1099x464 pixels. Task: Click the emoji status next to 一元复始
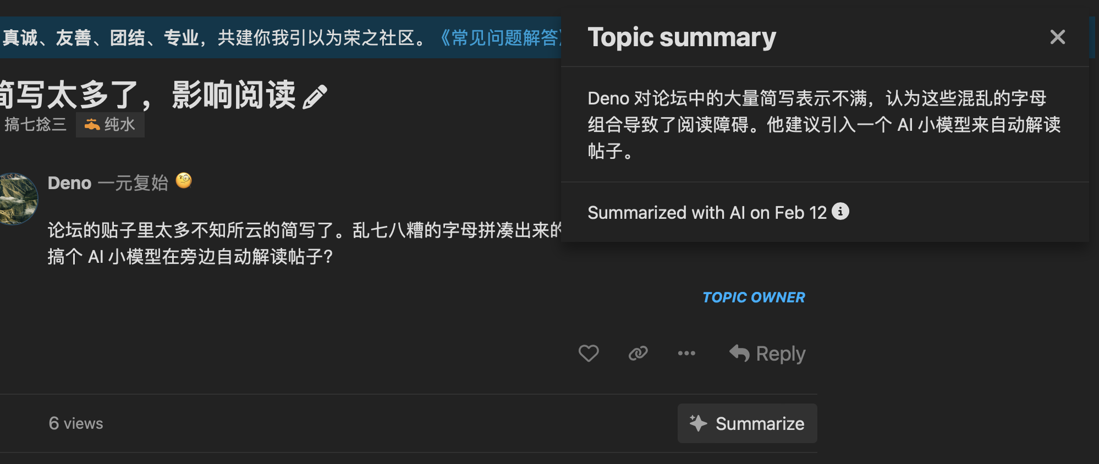coord(184,181)
